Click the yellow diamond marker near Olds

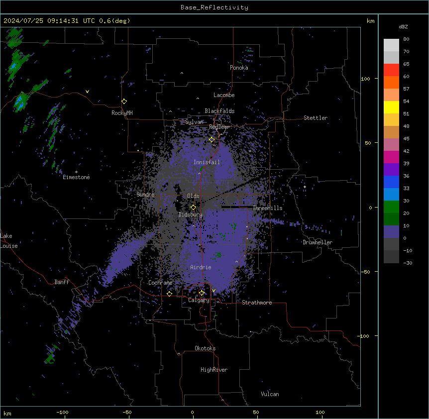coord(193,207)
